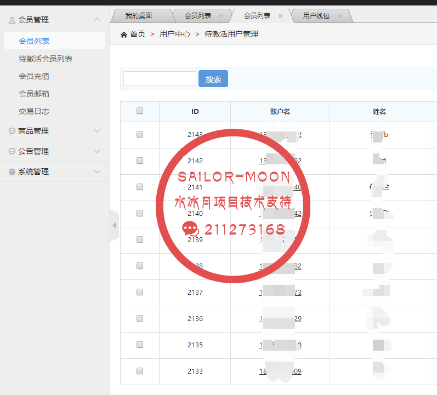Check the row with ID 2137

coord(140,292)
